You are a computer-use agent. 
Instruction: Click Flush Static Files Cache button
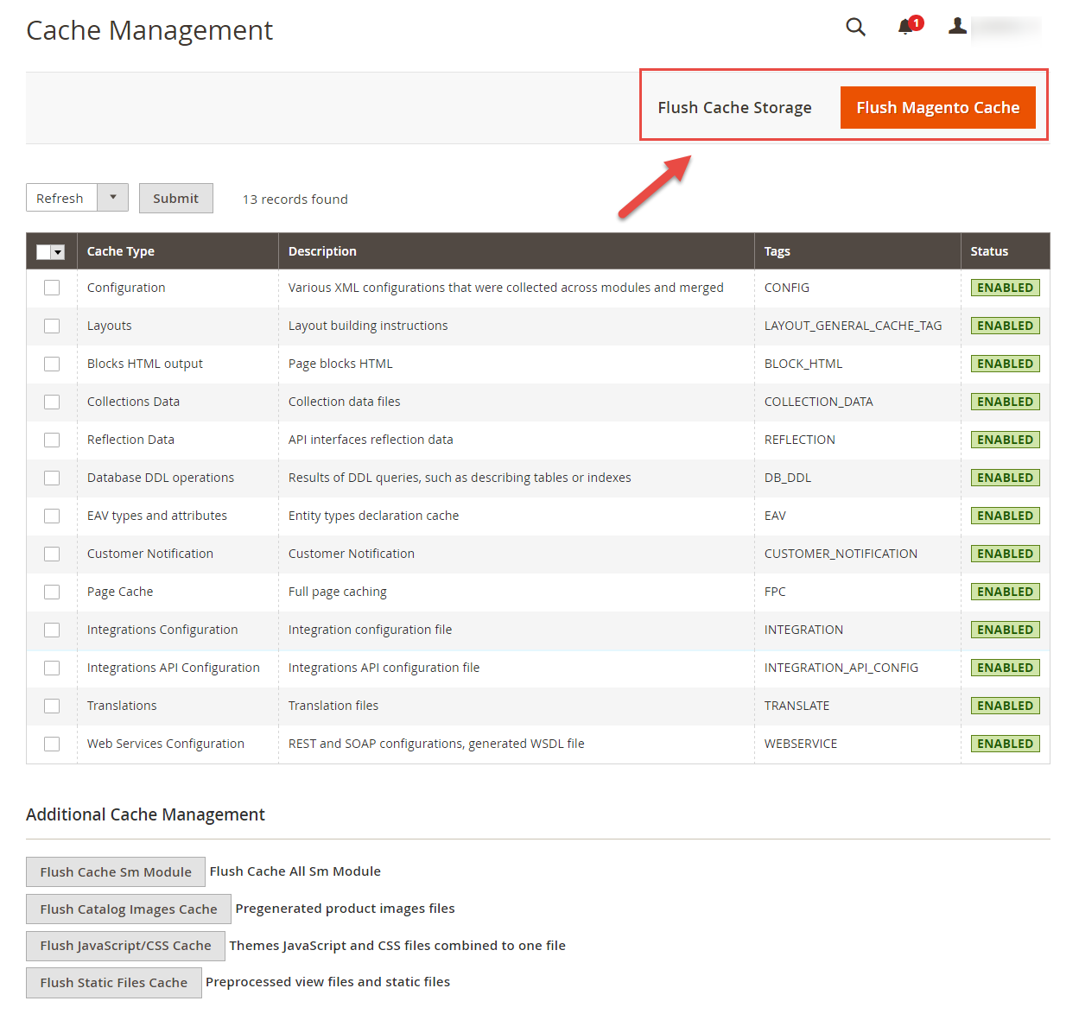pyautogui.click(x=114, y=983)
